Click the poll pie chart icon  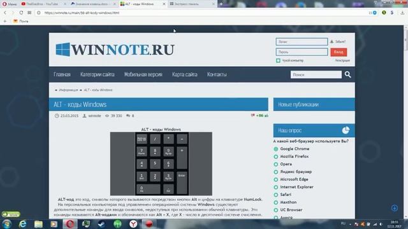coord(346,130)
